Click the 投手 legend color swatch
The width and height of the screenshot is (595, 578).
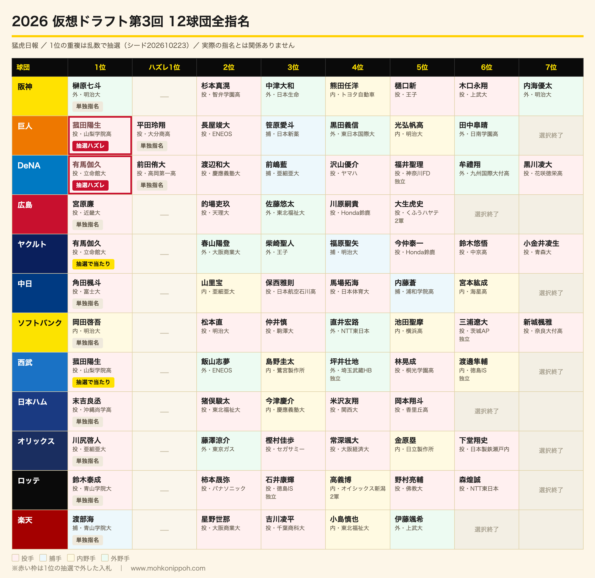15,558
